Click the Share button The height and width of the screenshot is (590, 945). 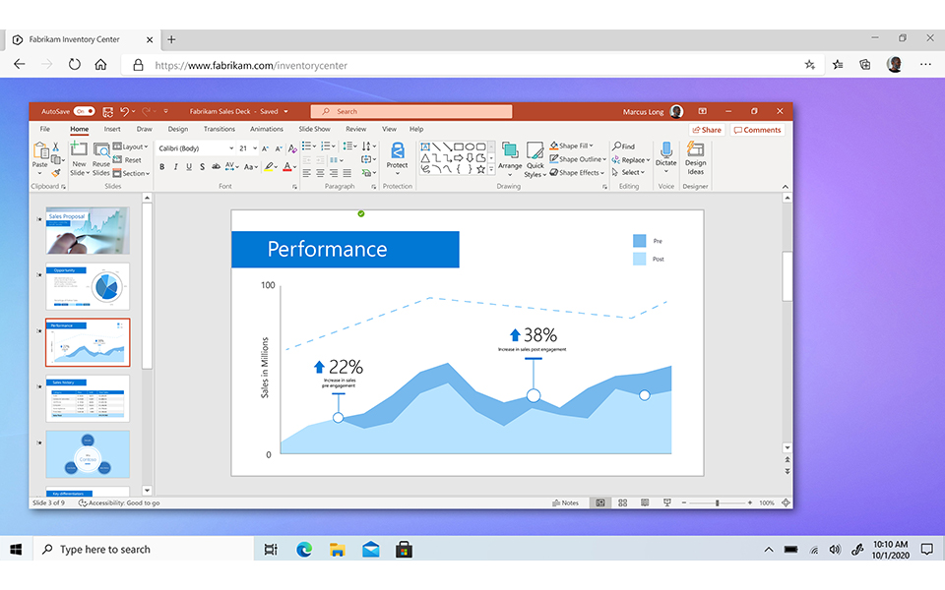(707, 129)
